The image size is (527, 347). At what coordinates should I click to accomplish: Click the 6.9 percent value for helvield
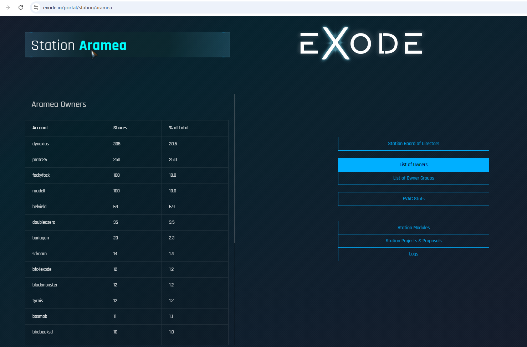tap(172, 207)
